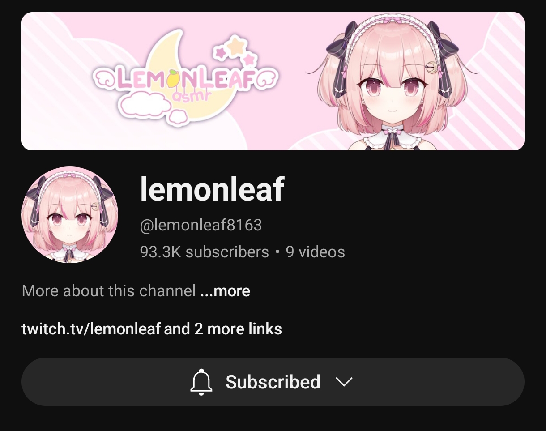Screen dimensions: 546x431
Task: Open the lemonleaf circular profile avatar
Action: pos(70,214)
